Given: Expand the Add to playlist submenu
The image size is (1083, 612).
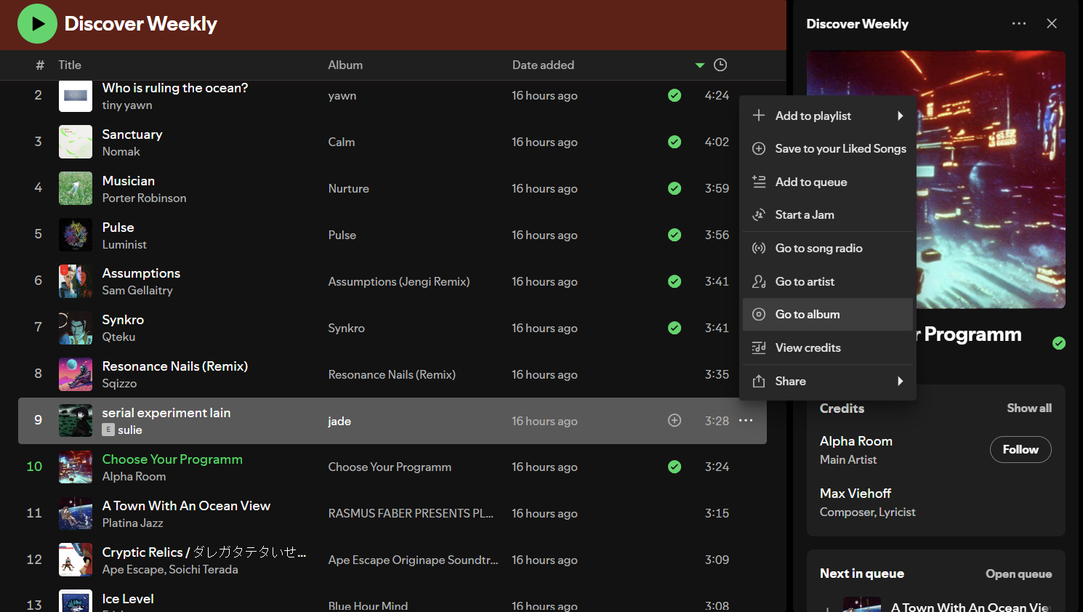Looking at the screenshot, I should coord(901,115).
